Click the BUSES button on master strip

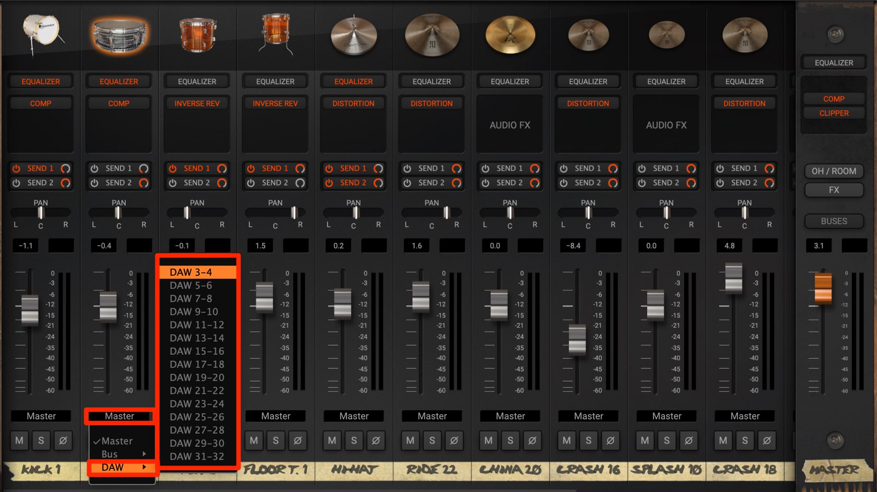[834, 221]
